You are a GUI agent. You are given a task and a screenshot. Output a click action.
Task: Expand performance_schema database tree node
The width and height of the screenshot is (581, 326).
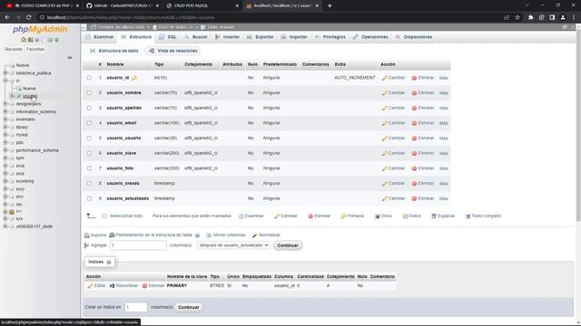pos(5,150)
